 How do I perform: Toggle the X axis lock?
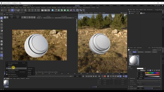(x=29, y=10)
